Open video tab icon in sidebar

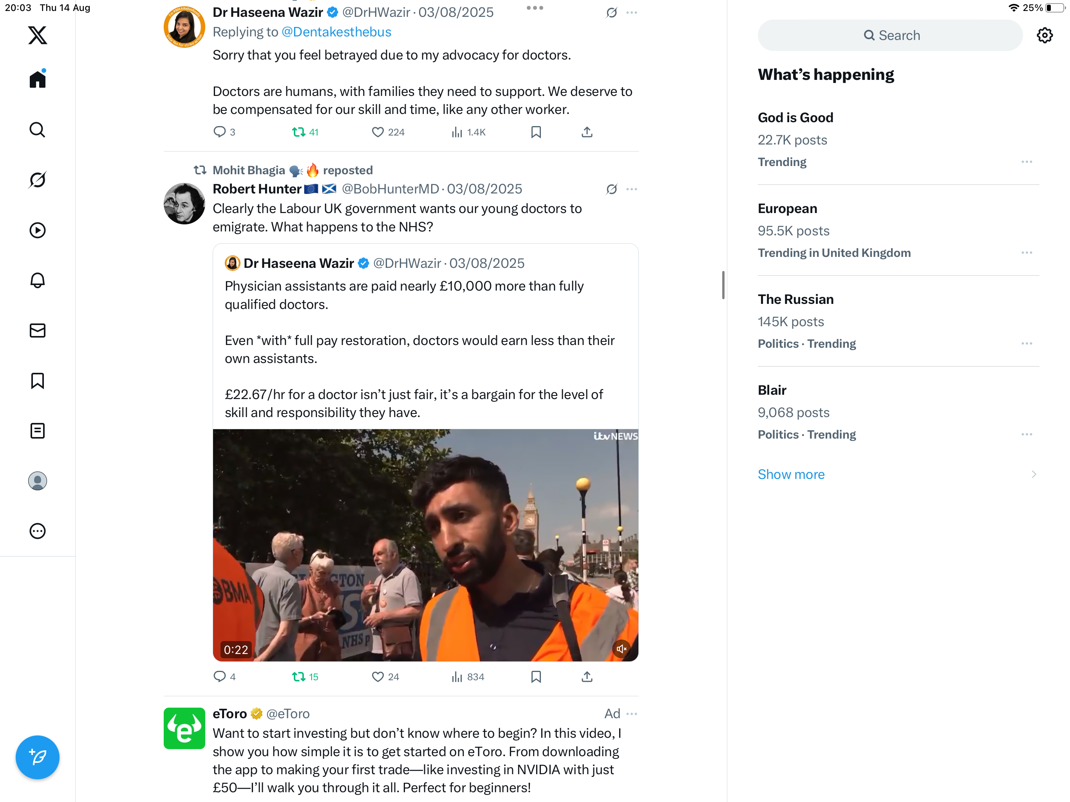(37, 230)
